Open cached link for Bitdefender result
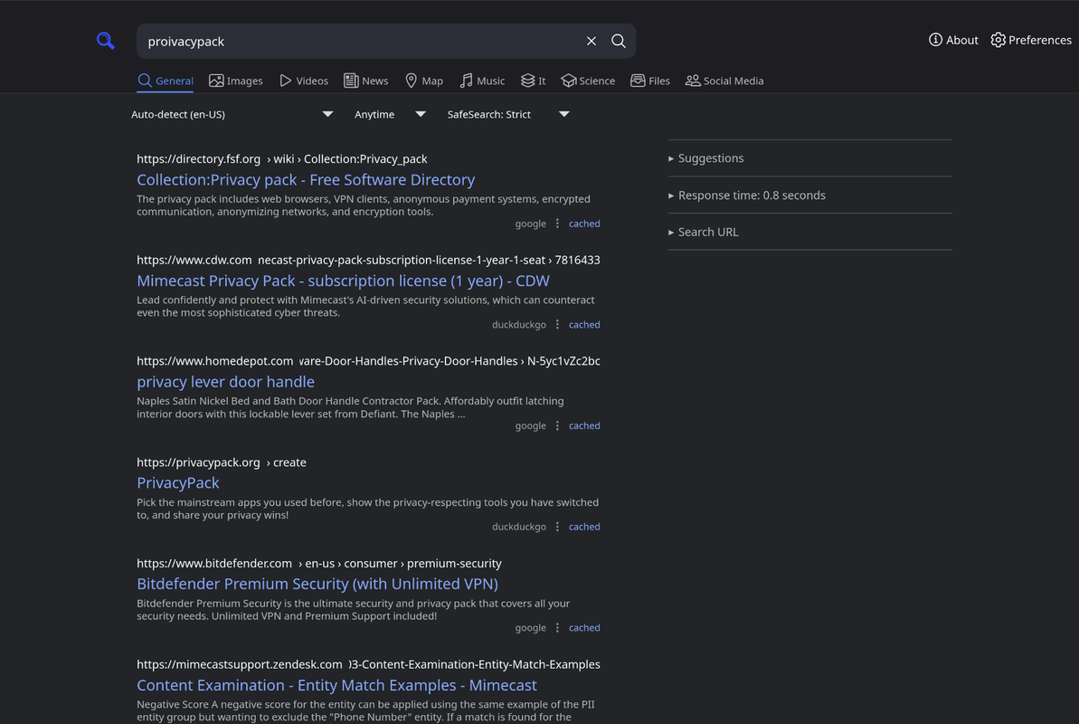Image resolution: width=1079 pixels, height=724 pixels. 584,627
